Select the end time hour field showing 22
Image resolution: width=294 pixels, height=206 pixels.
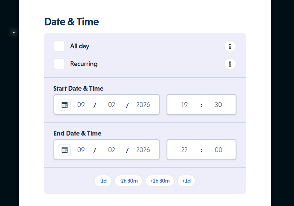click(x=184, y=150)
